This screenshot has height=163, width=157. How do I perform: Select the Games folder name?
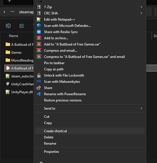(16, 53)
